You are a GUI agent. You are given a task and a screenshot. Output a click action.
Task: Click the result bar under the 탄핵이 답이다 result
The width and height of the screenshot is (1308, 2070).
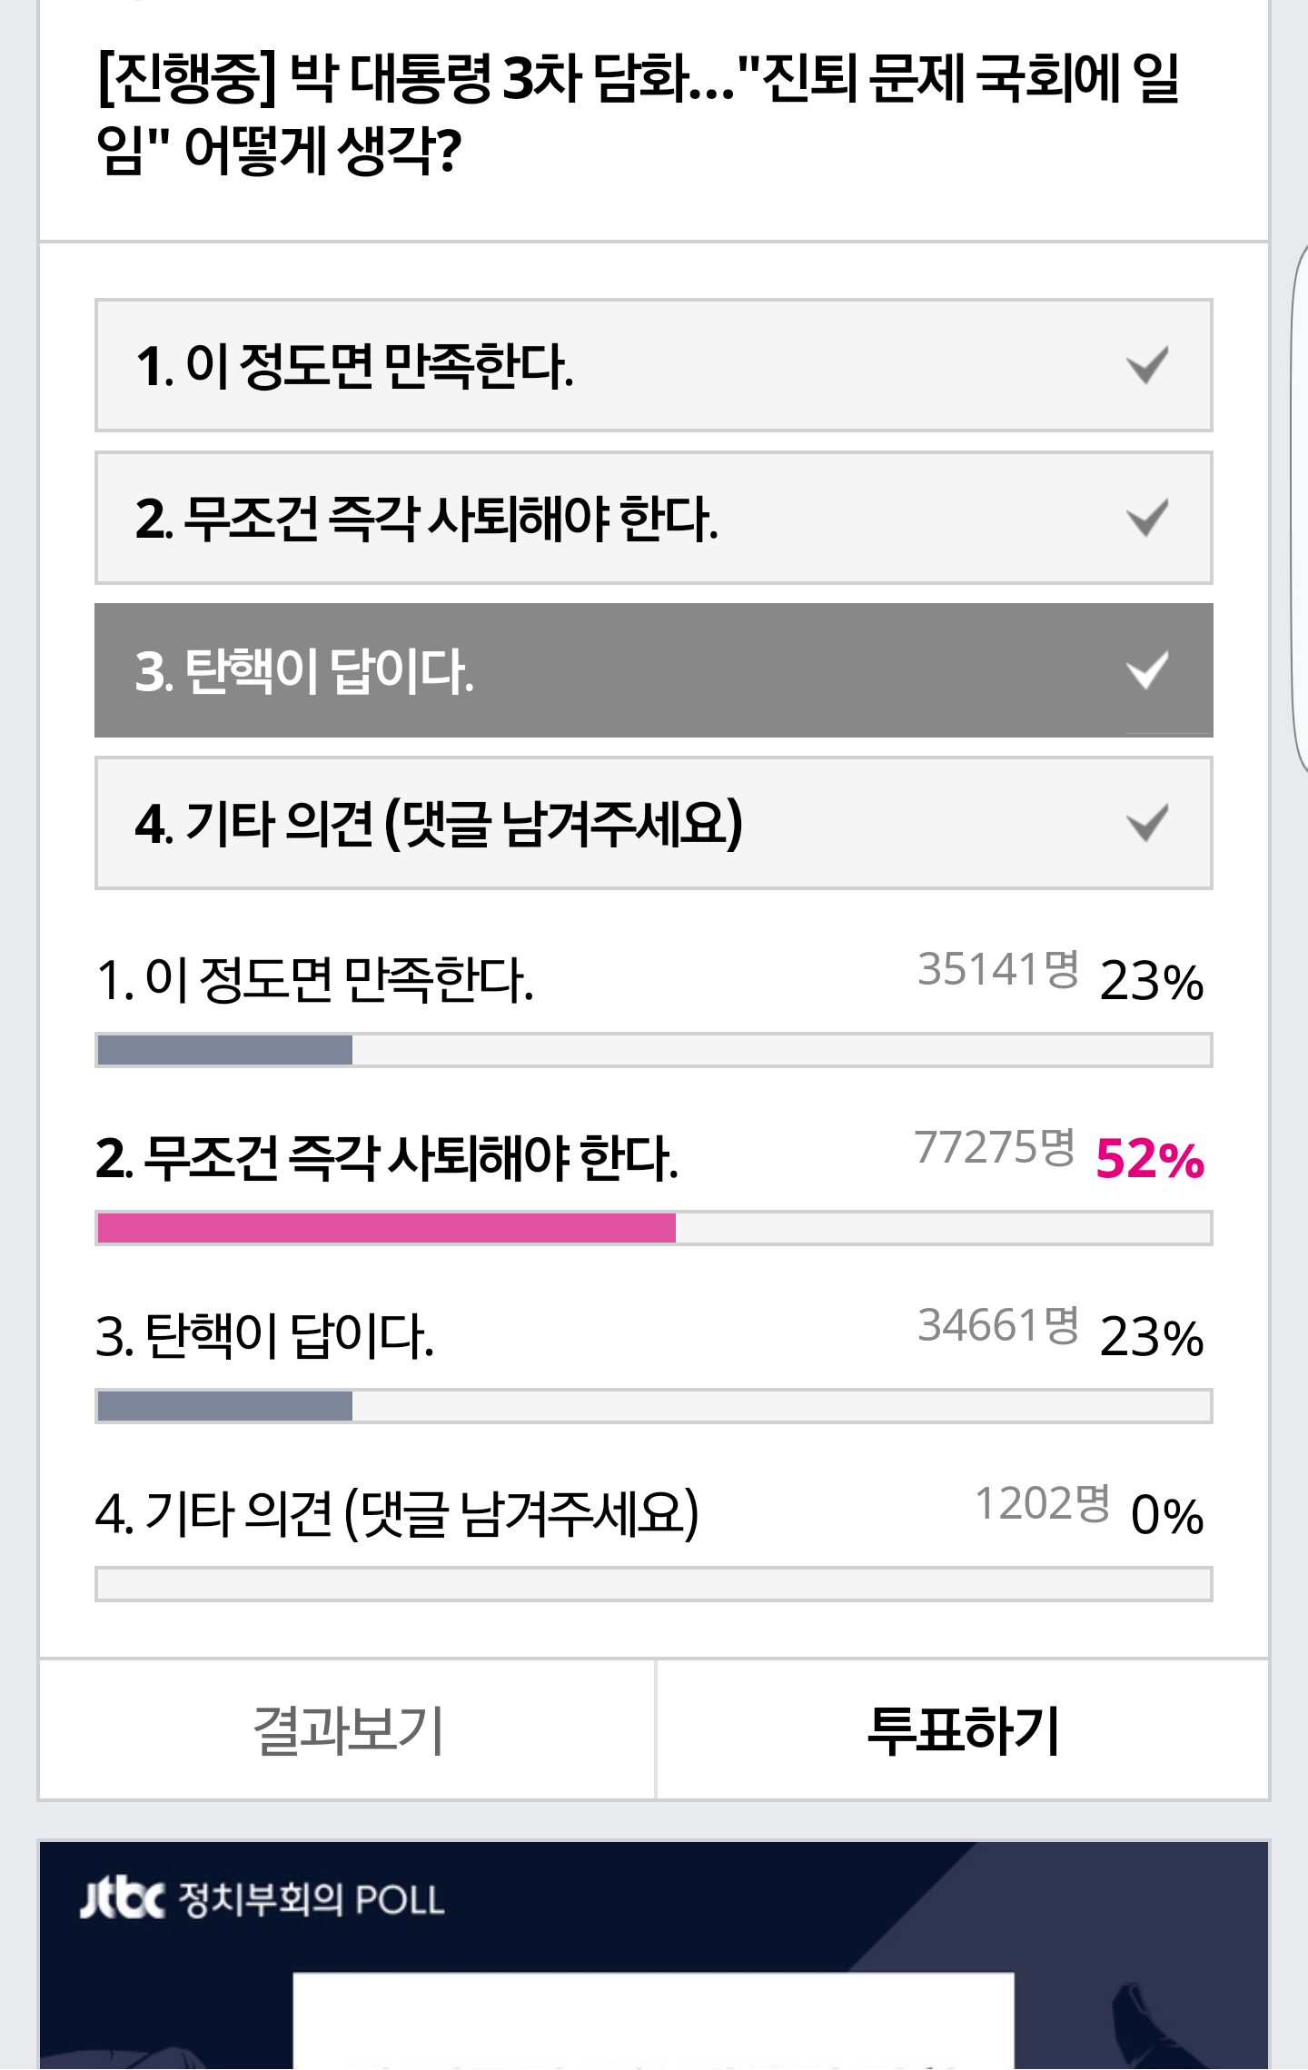pyautogui.click(x=225, y=1406)
